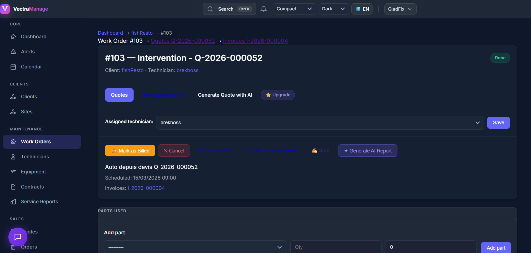Image resolution: width=531 pixels, height=253 pixels.
Task: Open the Dark theme dropdown
Action: pyautogui.click(x=334, y=9)
